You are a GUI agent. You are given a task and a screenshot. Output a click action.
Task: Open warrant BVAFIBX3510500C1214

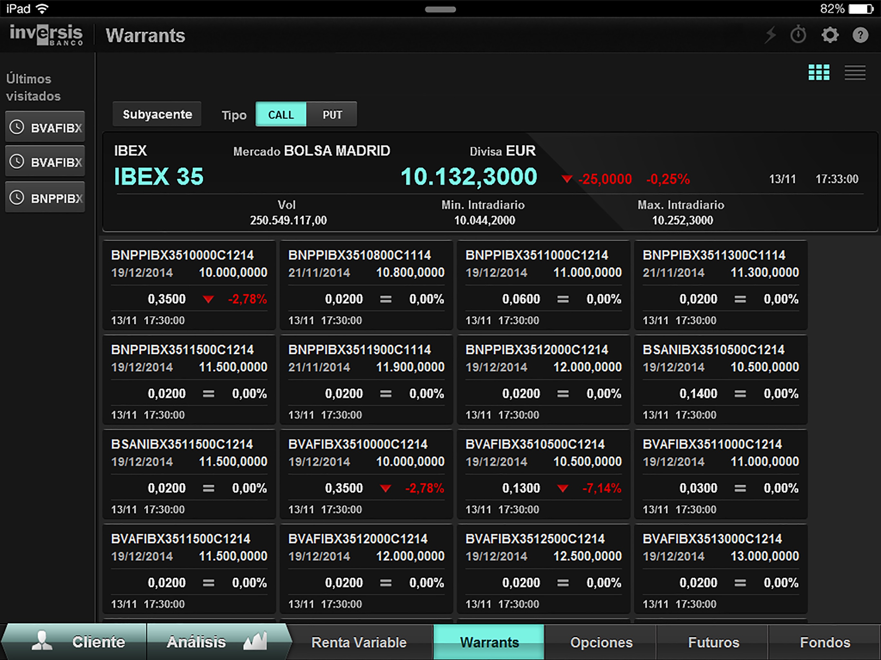click(x=544, y=474)
